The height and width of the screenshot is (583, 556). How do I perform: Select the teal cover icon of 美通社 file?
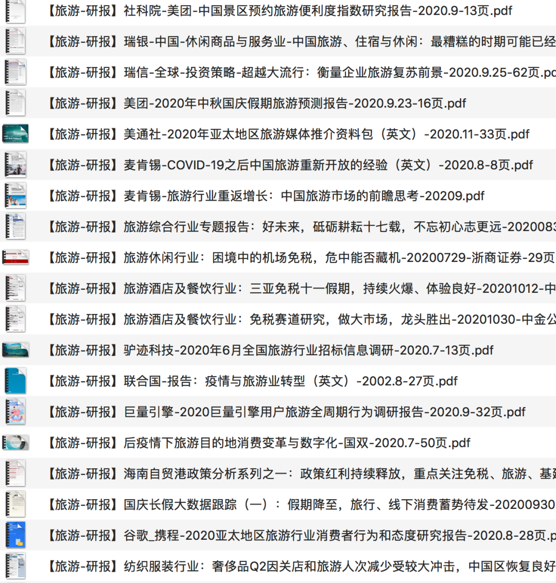[x=15, y=134]
